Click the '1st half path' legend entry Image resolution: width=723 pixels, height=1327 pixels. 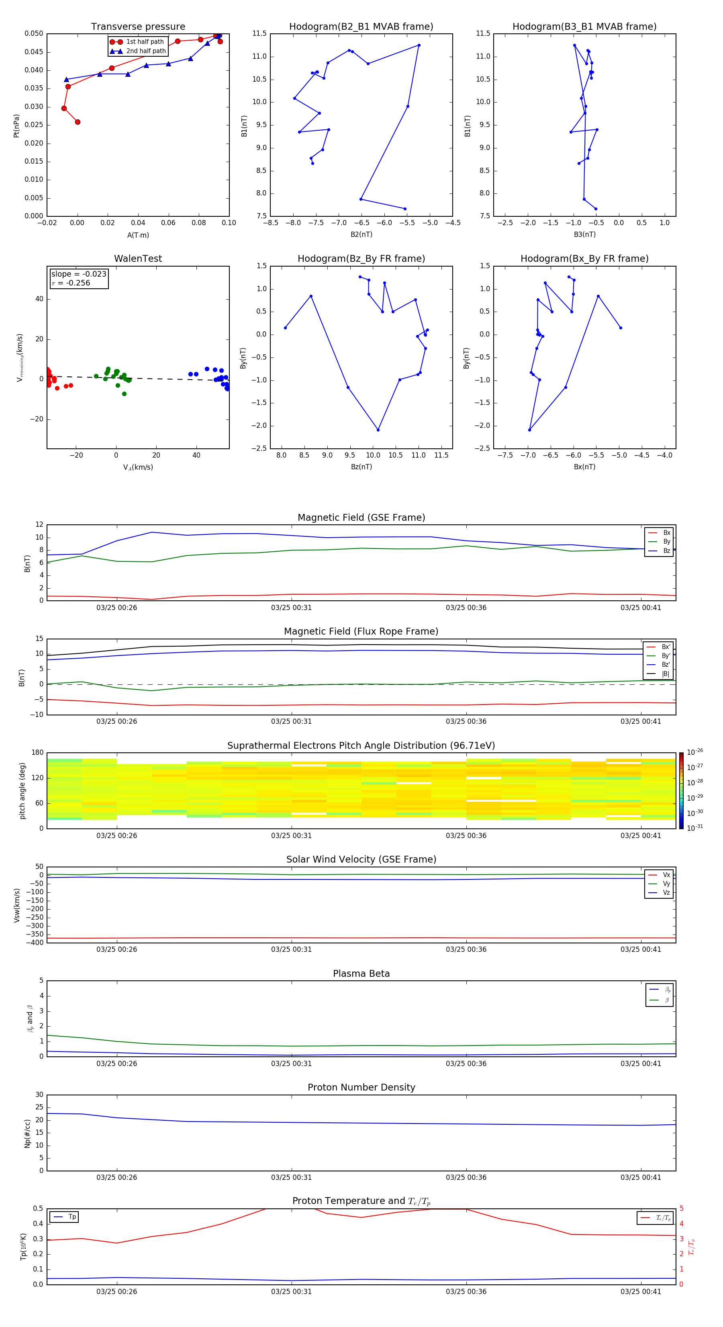137,42
